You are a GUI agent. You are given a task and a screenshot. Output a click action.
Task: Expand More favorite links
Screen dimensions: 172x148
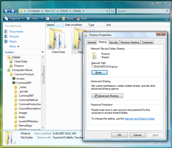(x=14, y=46)
